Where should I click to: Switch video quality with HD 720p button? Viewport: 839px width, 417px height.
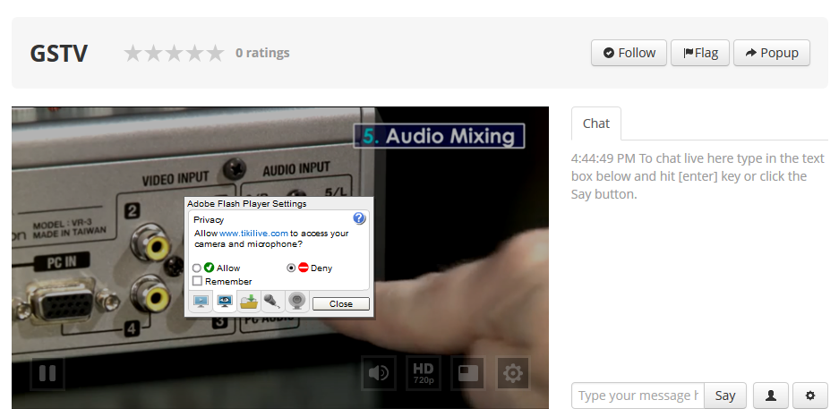coord(424,373)
